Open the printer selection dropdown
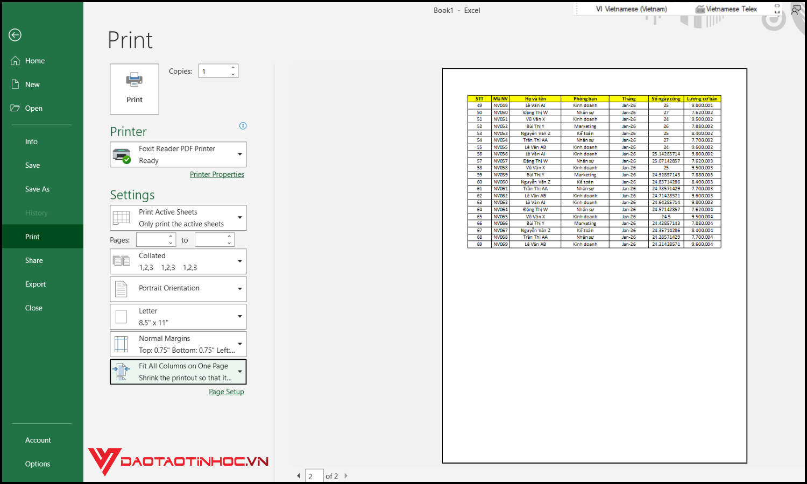This screenshot has width=807, height=484. coord(239,154)
